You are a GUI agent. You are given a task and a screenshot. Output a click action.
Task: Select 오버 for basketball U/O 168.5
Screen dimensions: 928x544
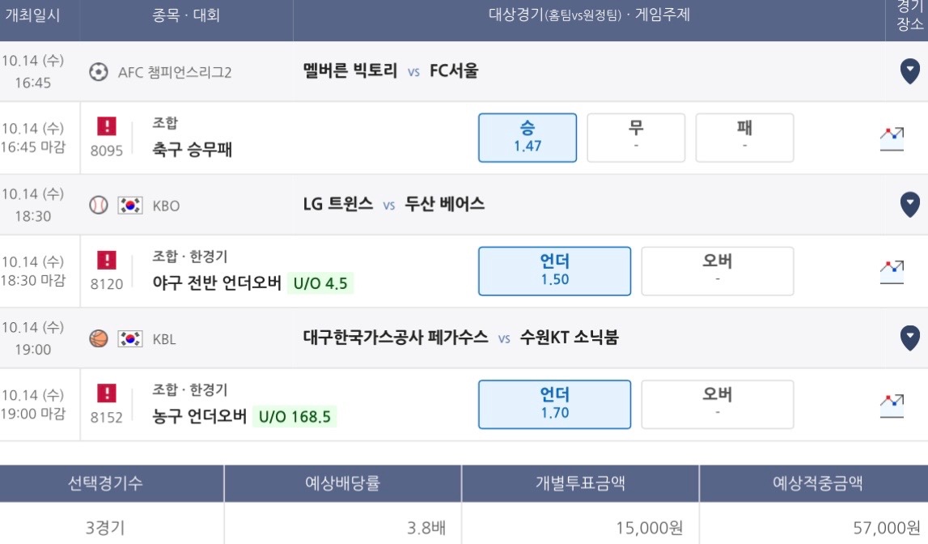coord(718,404)
